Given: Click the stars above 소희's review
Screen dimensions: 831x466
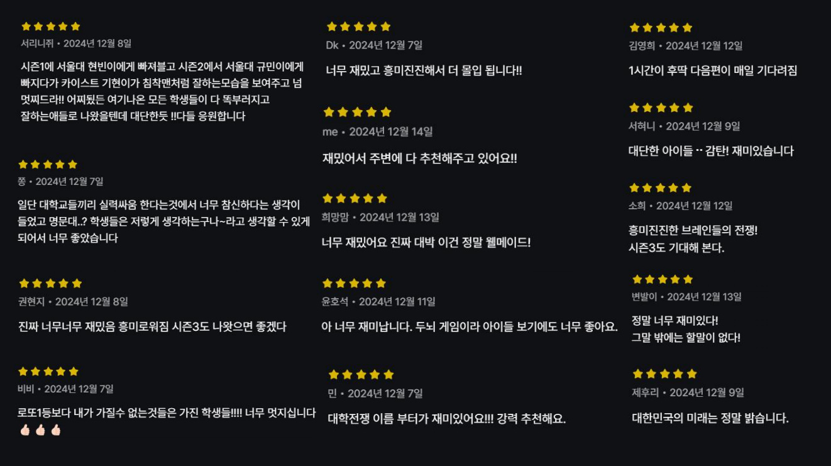Looking at the screenshot, I should pos(660,187).
